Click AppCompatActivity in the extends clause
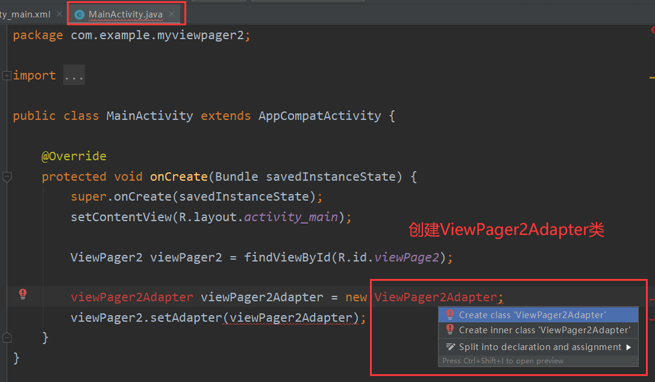The width and height of the screenshot is (655, 382). click(319, 116)
